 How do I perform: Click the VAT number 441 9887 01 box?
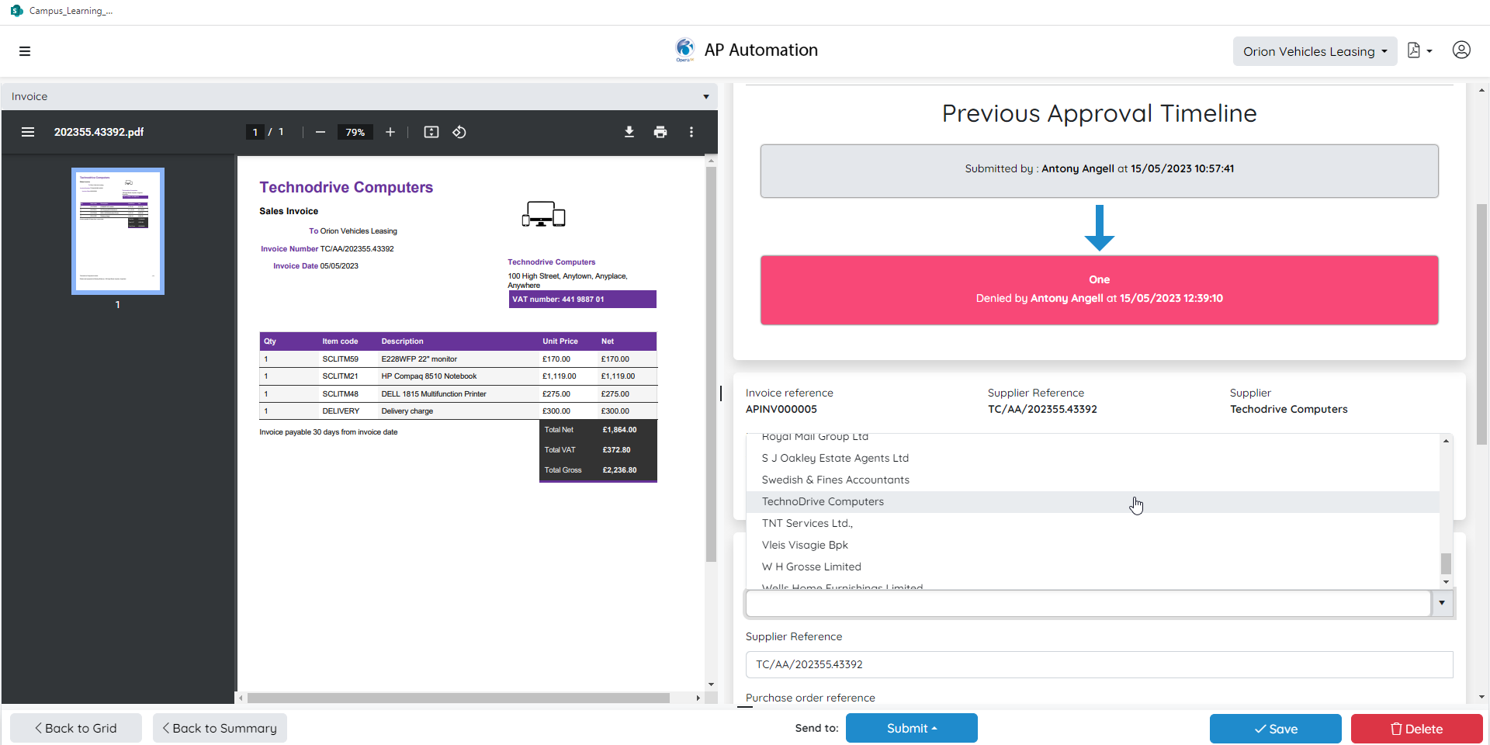[582, 300]
